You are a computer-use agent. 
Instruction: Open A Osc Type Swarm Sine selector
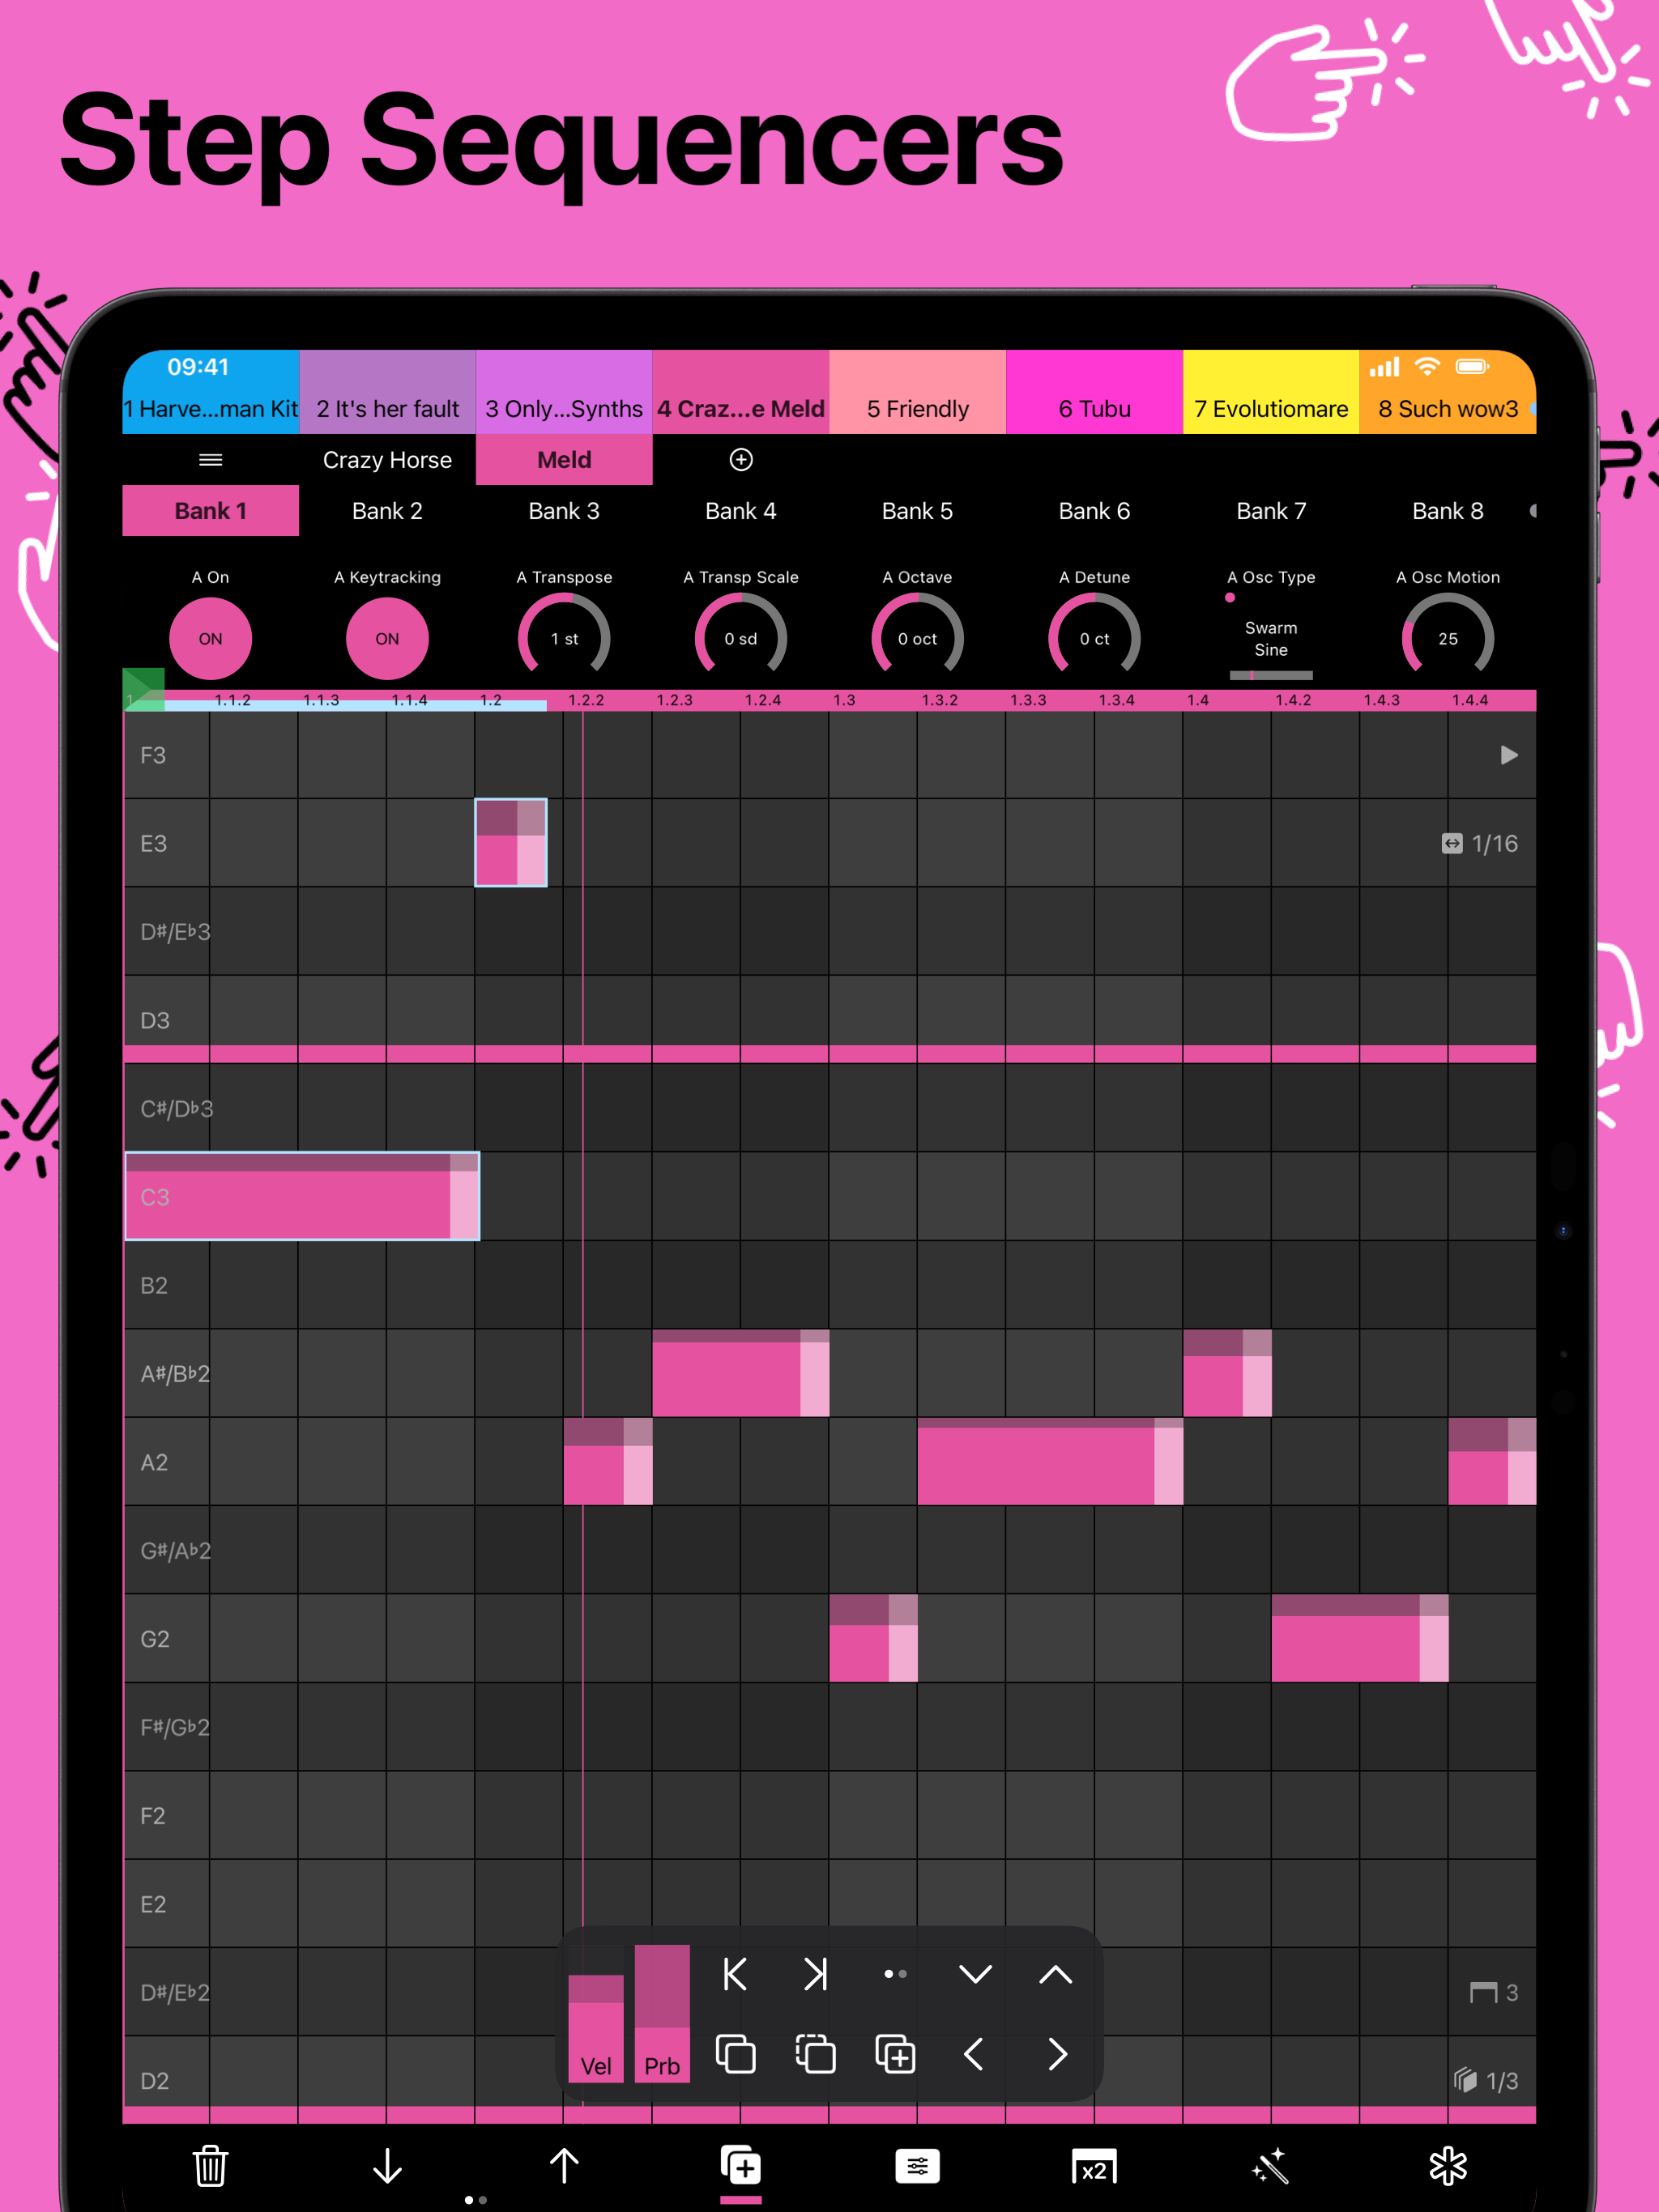pos(1271,638)
